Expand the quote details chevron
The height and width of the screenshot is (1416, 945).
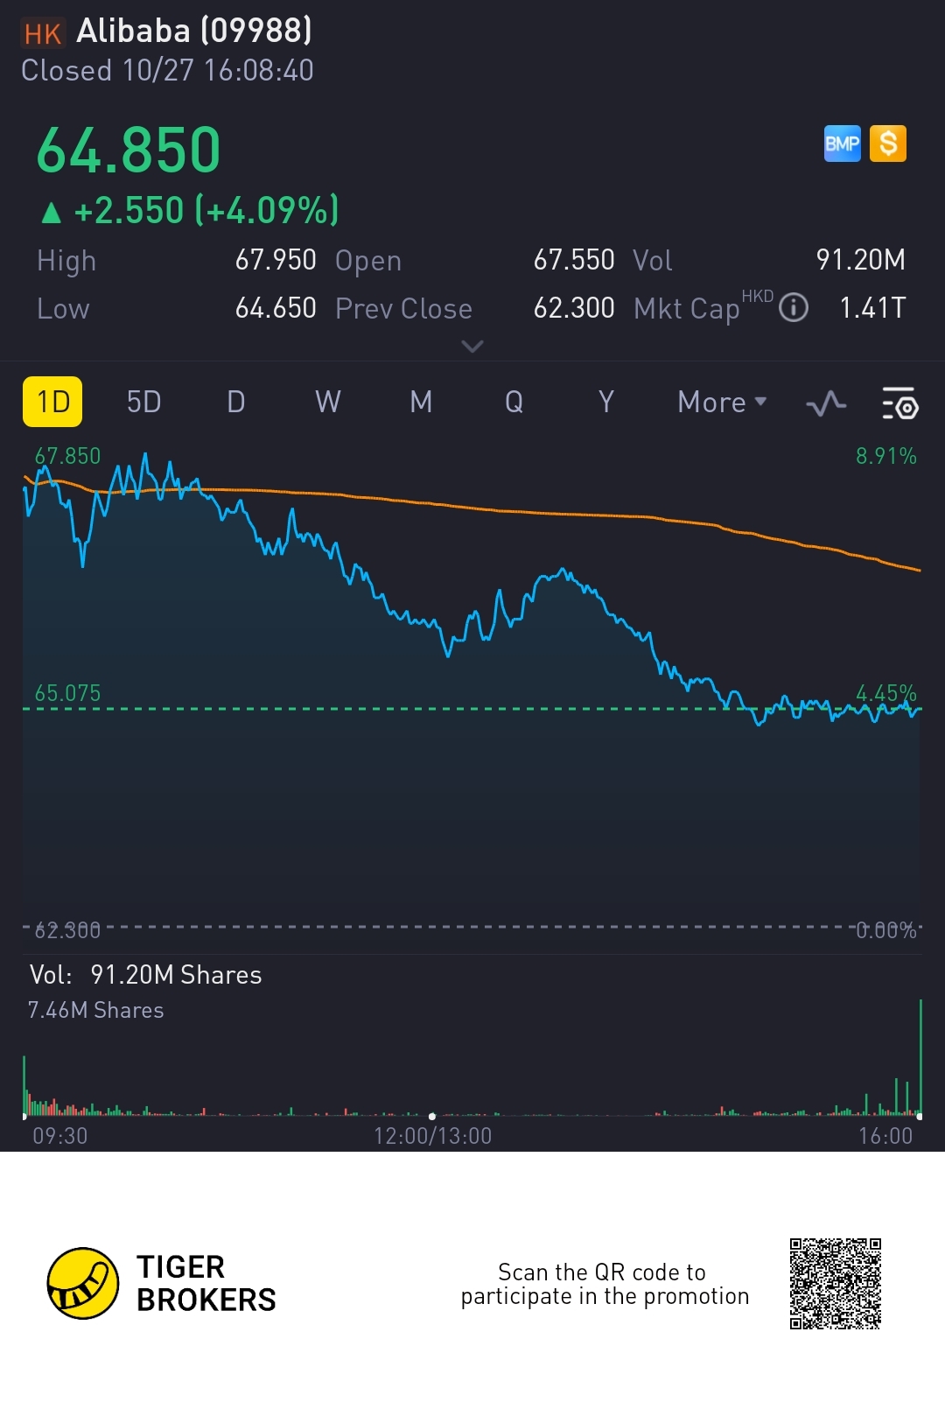pyautogui.click(x=472, y=347)
